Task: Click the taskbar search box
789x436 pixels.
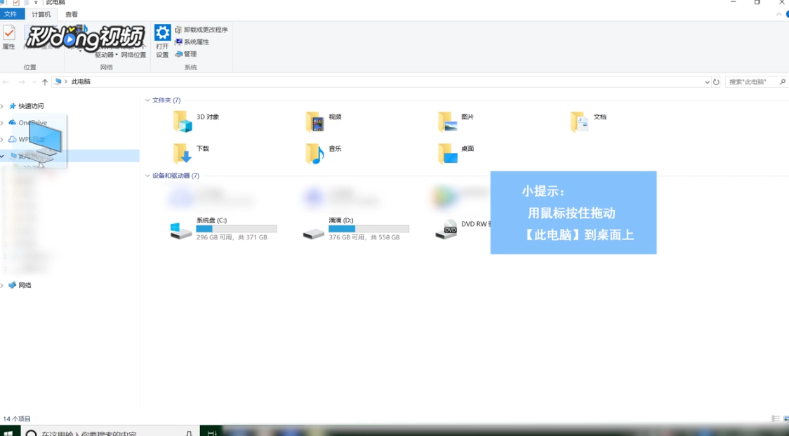Action: tap(110, 432)
